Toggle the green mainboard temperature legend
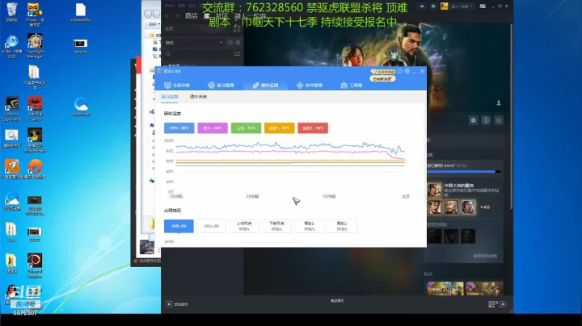Image resolution: width=582 pixels, height=326 pixels. pos(246,128)
